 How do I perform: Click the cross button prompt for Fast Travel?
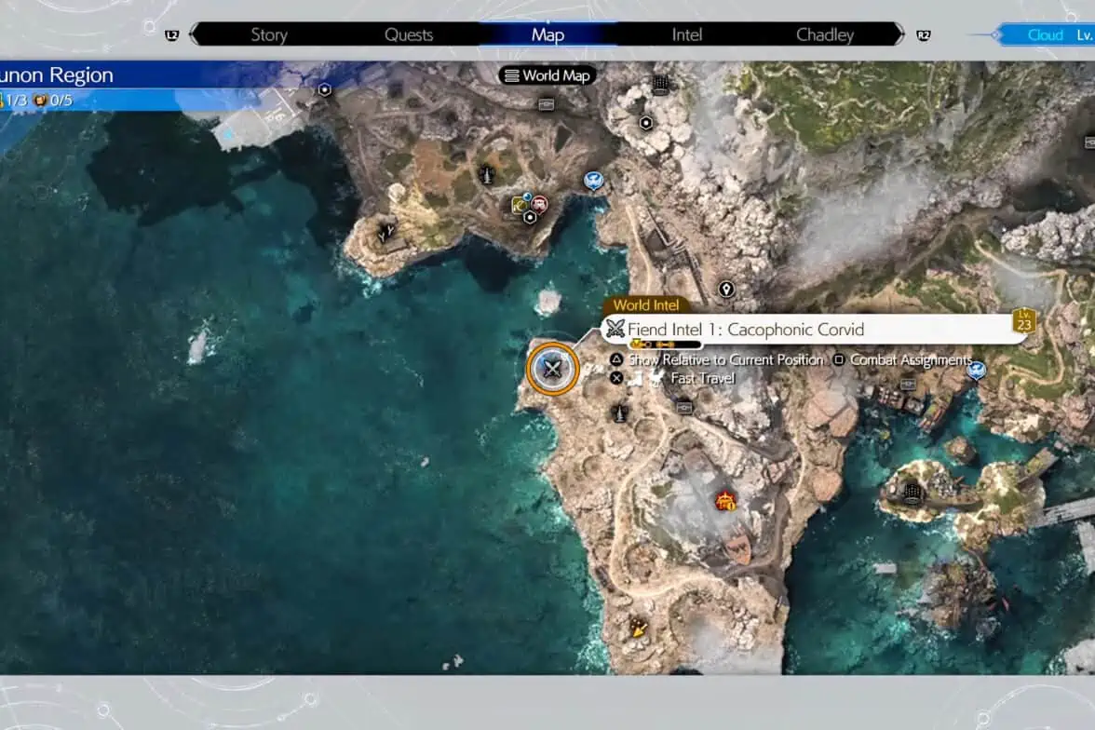pos(616,378)
